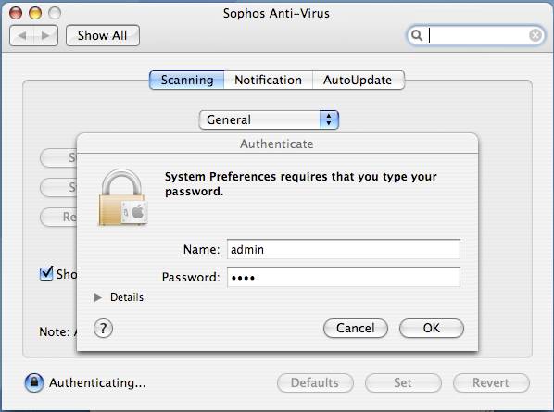The width and height of the screenshot is (554, 412).
Task: Switch to the Notification tab
Action: [x=268, y=81]
